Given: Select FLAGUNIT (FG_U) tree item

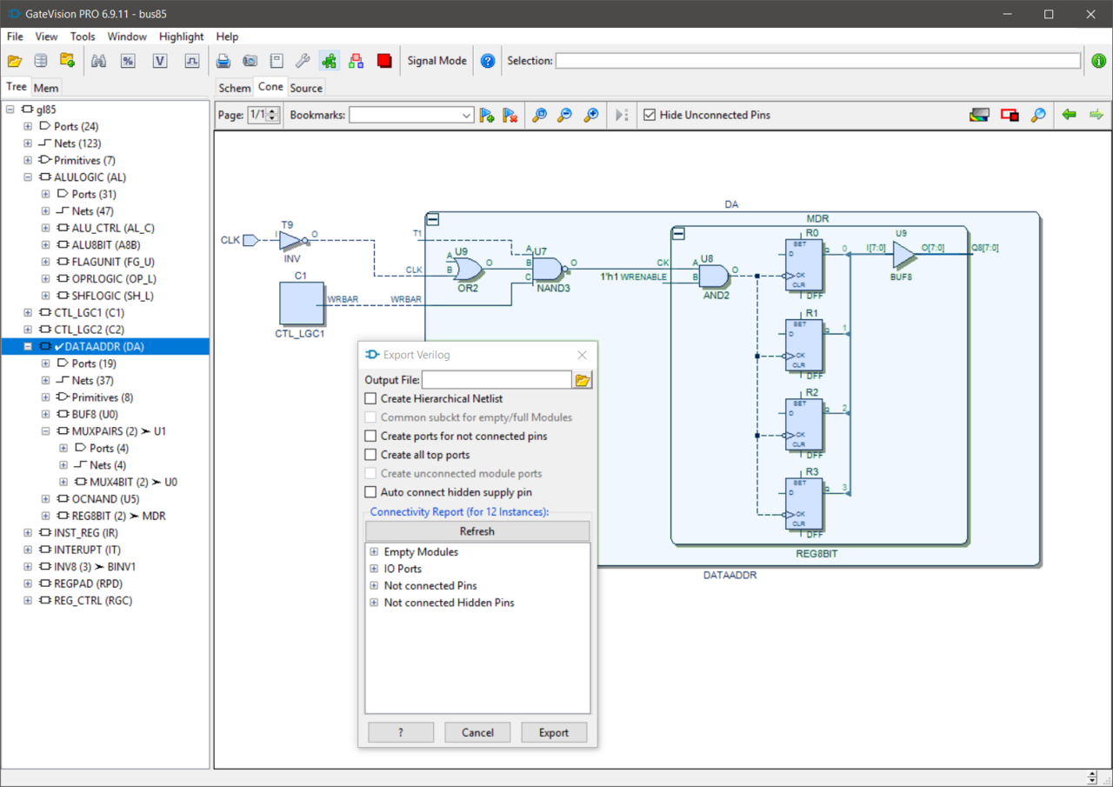Looking at the screenshot, I should point(113,262).
